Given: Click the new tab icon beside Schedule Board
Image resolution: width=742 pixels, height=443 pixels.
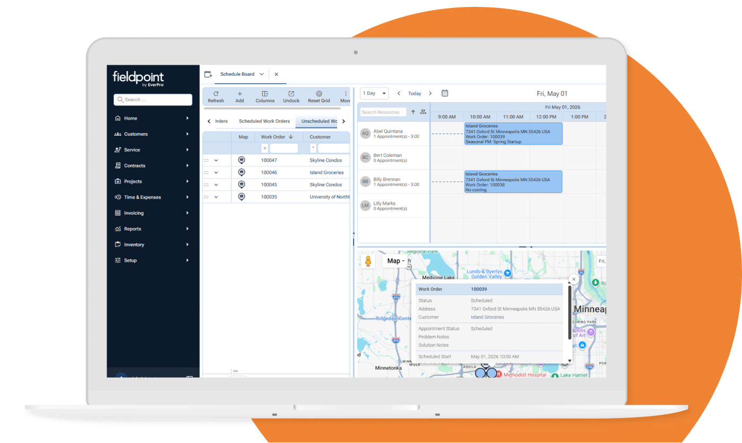Looking at the screenshot, I should pyautogui.click(x=208, y=75).
